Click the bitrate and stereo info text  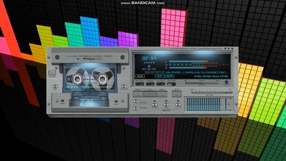211,76
